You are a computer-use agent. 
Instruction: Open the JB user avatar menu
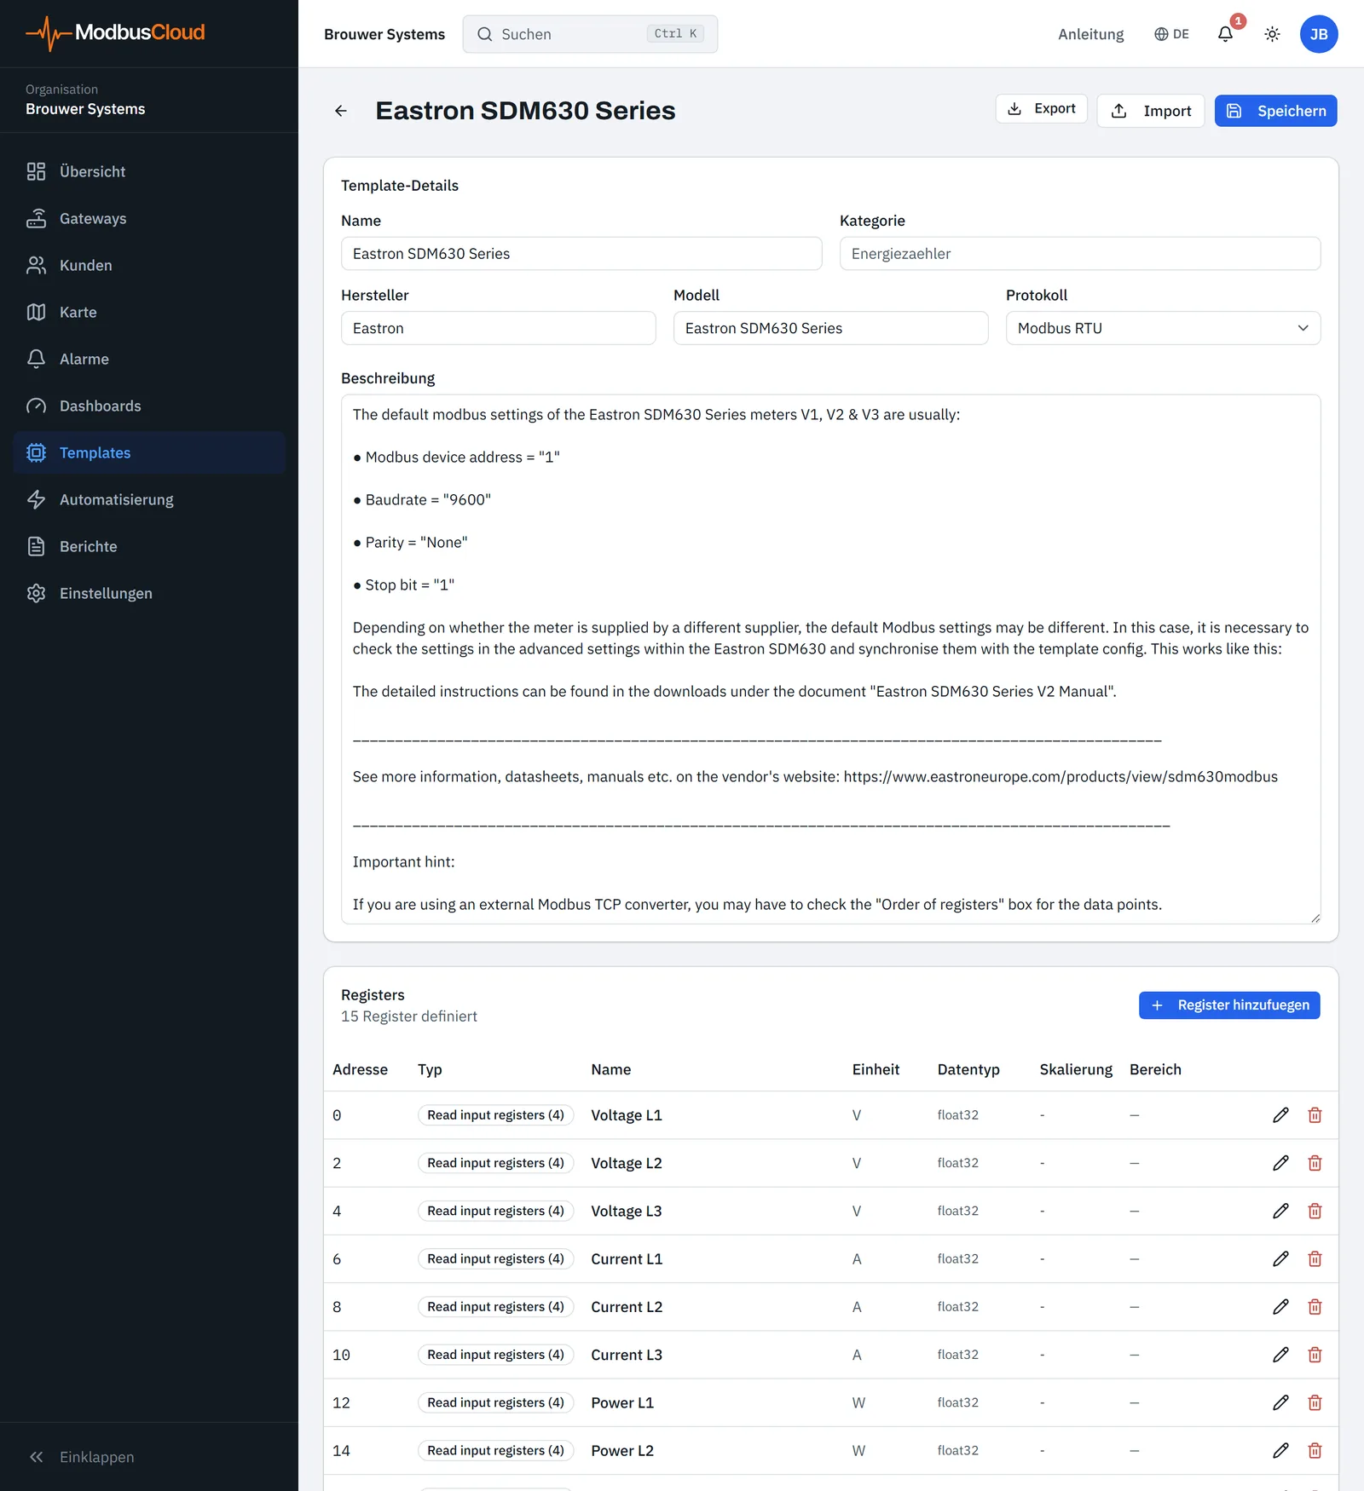click(1319, 34)
